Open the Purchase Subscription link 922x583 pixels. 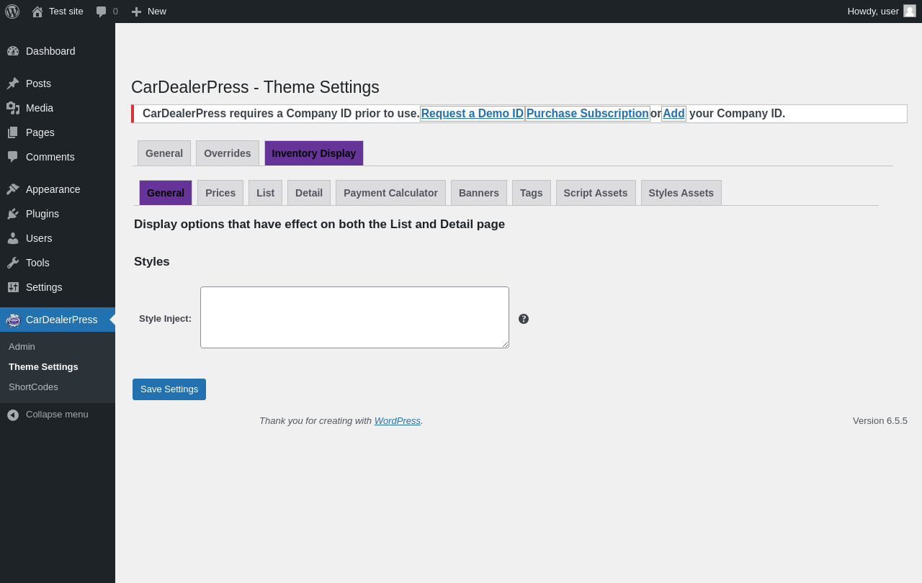(587, 114)
